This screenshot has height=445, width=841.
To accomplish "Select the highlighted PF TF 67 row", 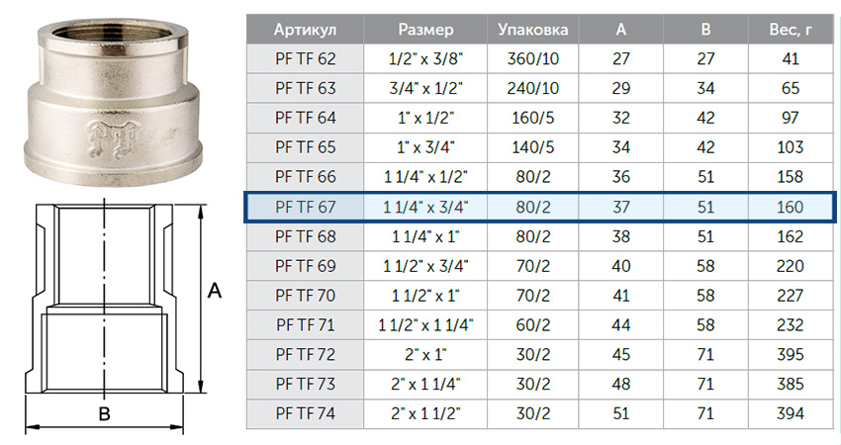I will point(540,207).
